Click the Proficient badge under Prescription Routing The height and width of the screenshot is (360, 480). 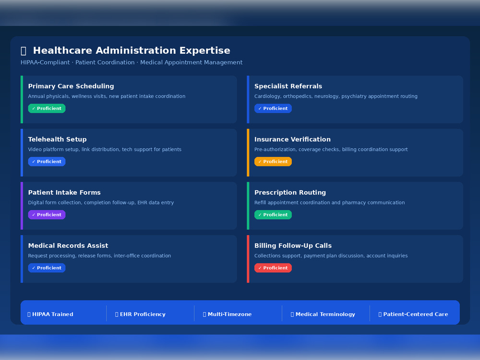pyautogui.click(x=273, y=215)
